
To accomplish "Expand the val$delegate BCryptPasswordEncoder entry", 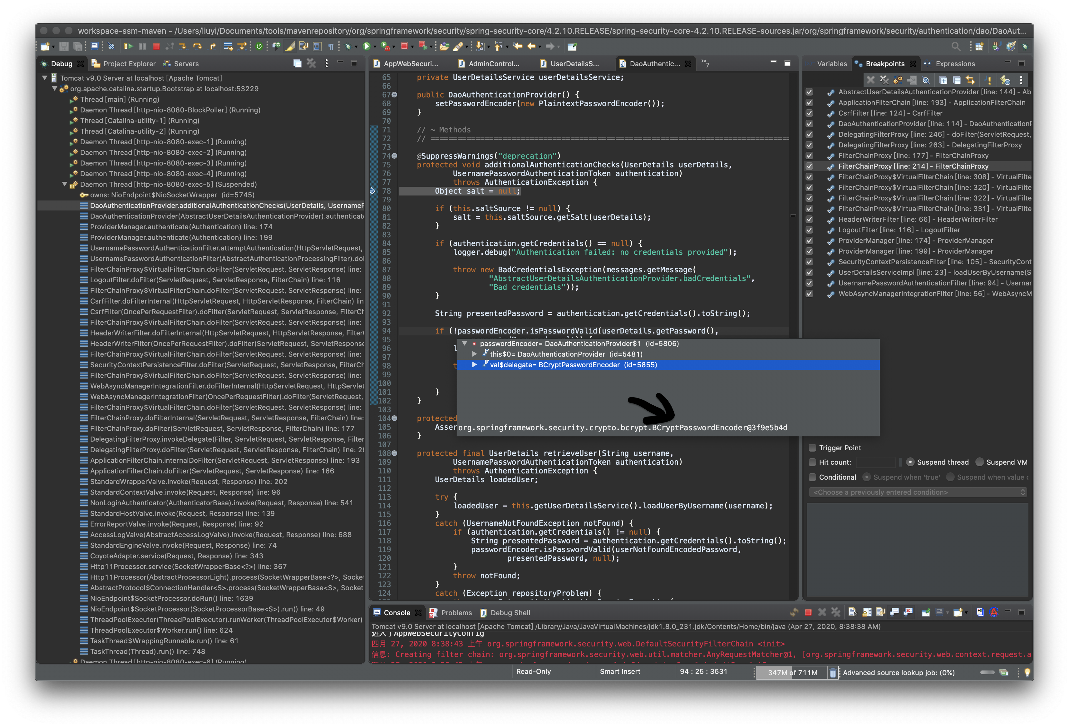I will point(474,364).
